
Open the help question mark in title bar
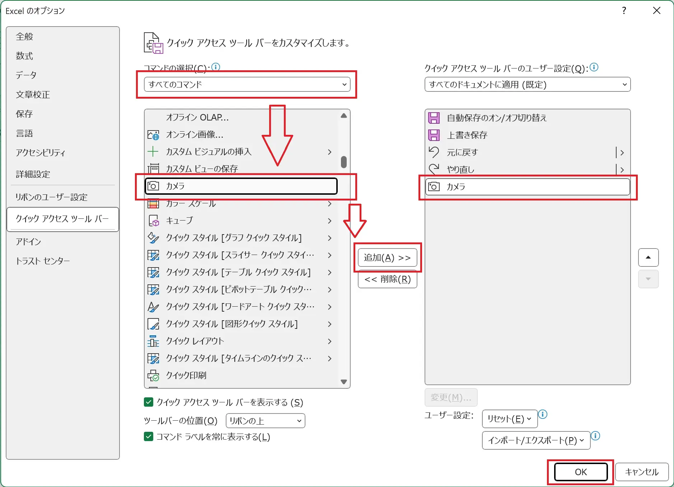624,10
